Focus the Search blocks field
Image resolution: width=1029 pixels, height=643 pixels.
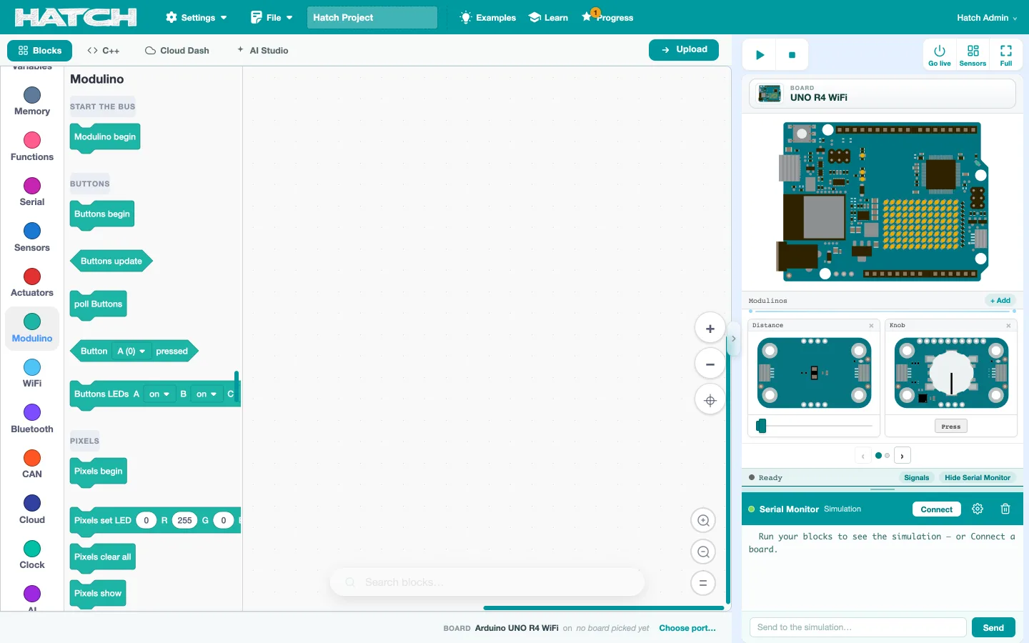tap(487, 582)
